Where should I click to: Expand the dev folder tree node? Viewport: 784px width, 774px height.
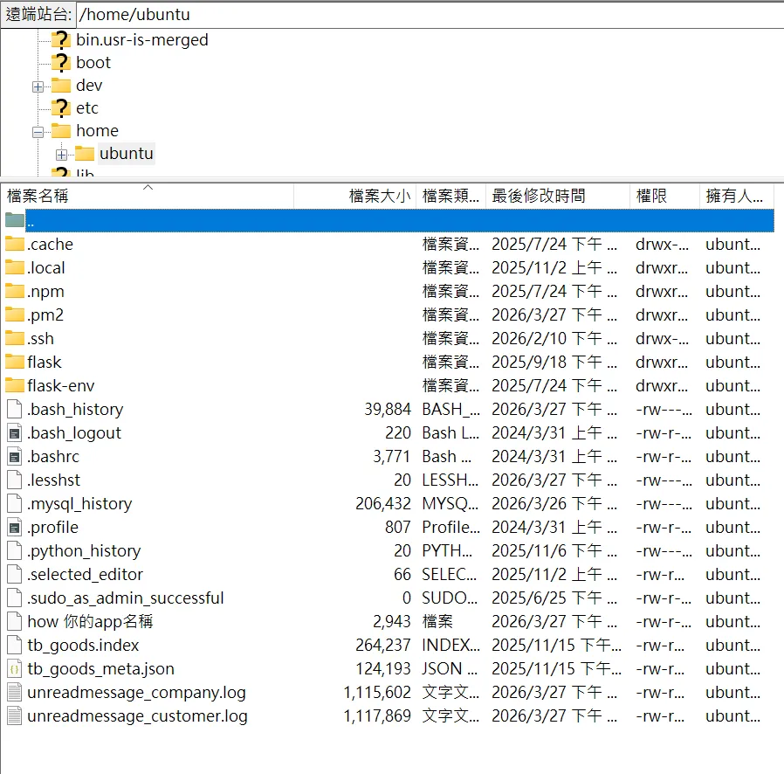[x=38, y=86]
